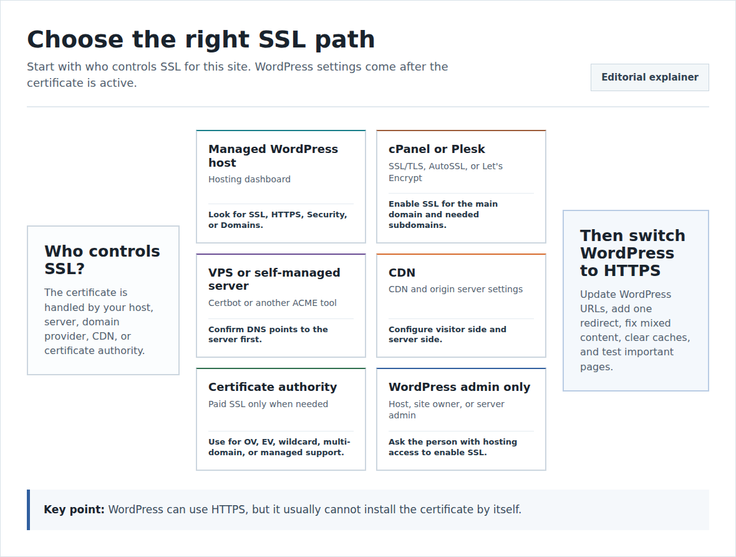Click 'CDN and origin server settings' text

click(455, 289)
